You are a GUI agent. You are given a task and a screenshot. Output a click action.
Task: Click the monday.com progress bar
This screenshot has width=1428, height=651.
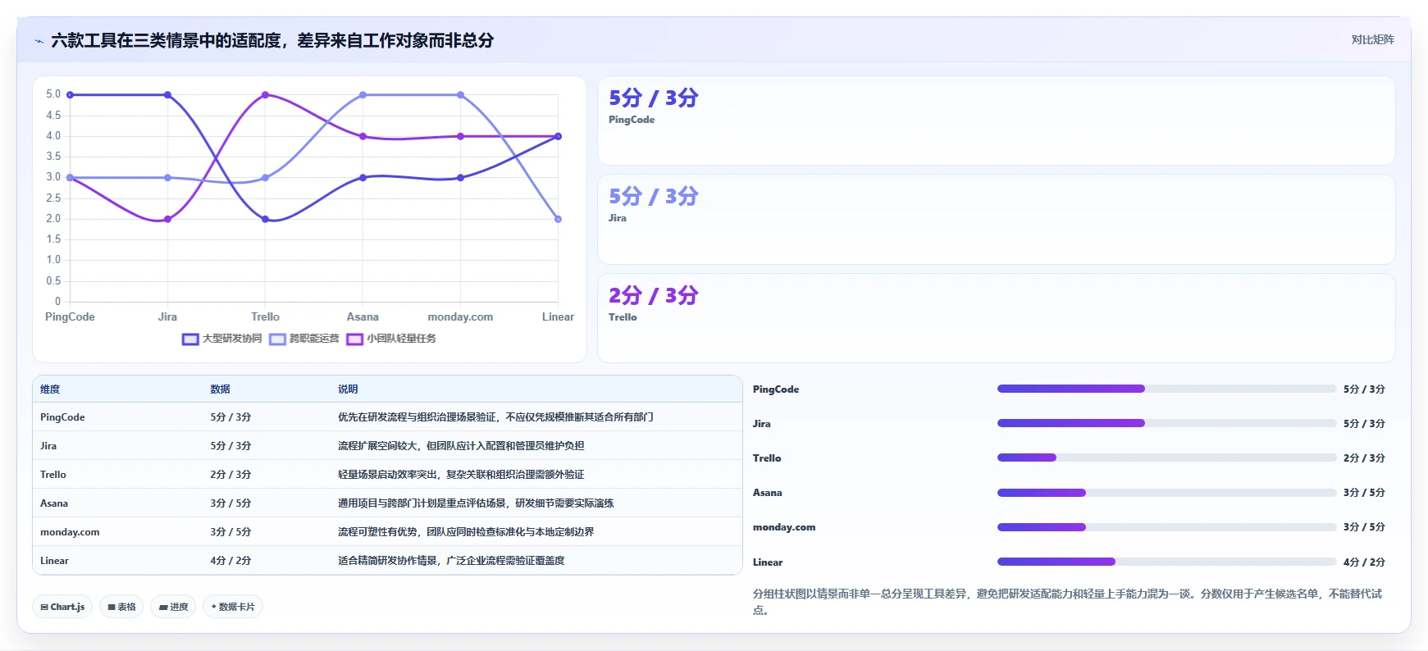(1166, 527)
